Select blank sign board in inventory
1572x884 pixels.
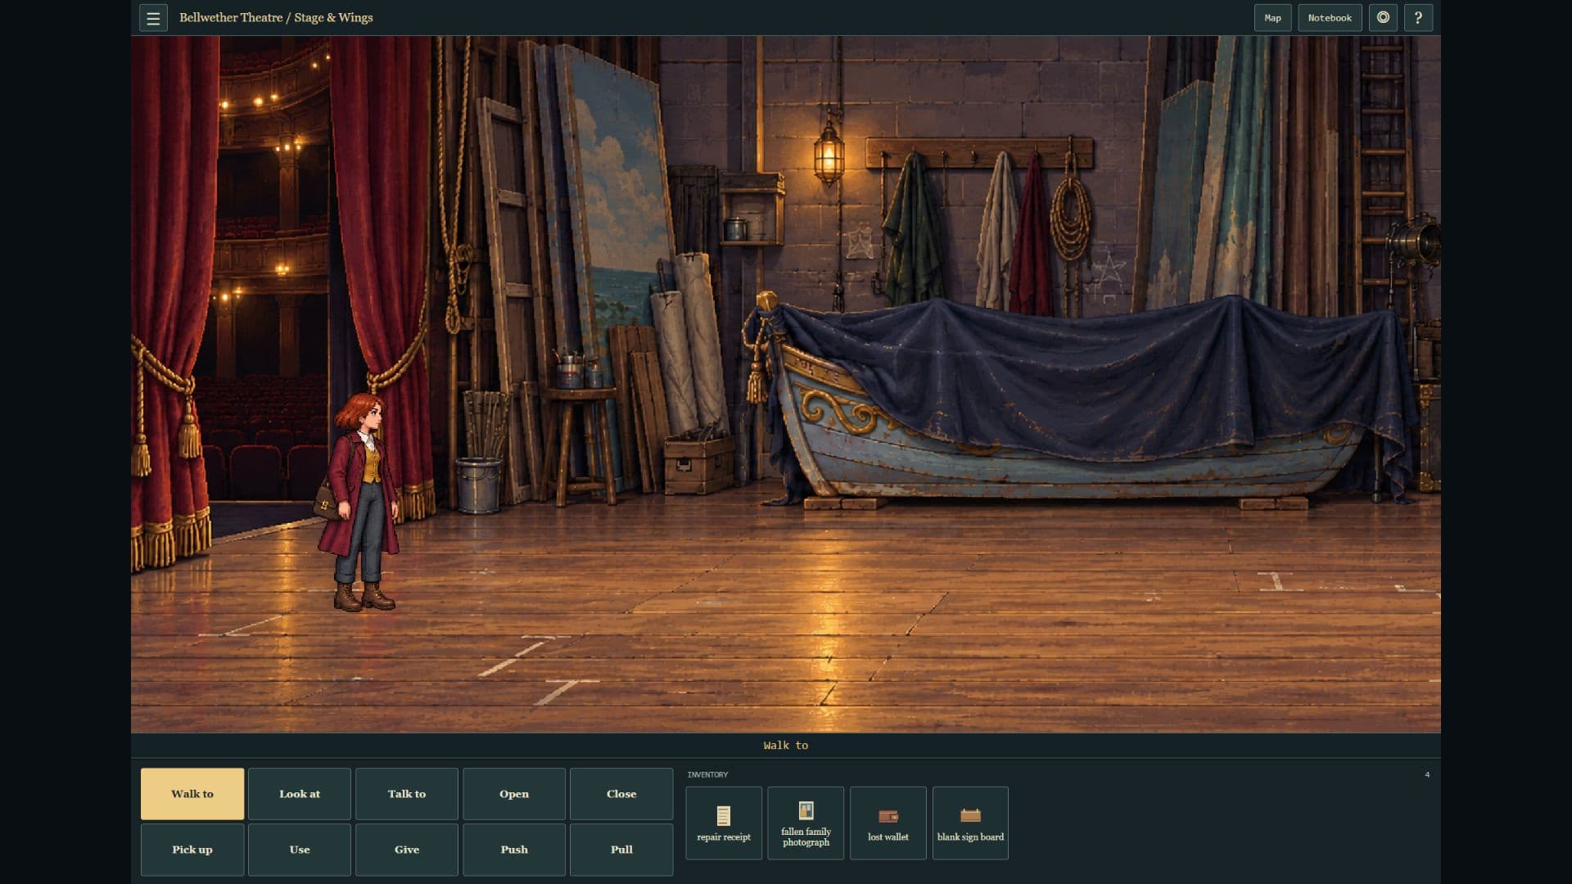[x=970, y=823]
